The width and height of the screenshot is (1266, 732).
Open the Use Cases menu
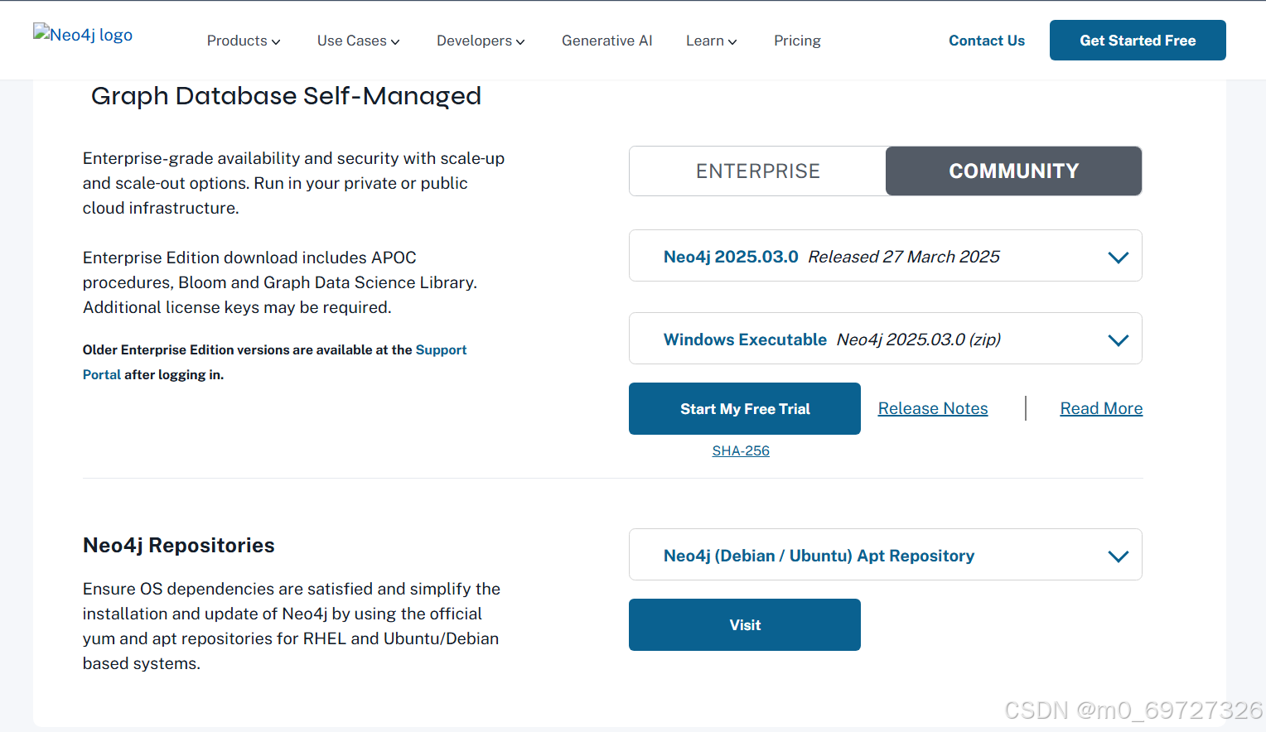point(358,41)
